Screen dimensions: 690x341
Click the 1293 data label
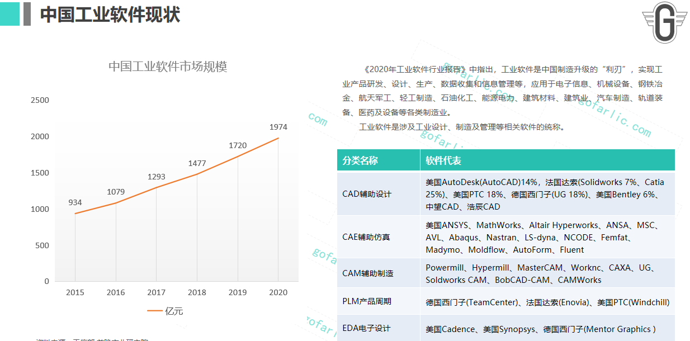coord(157,177)
